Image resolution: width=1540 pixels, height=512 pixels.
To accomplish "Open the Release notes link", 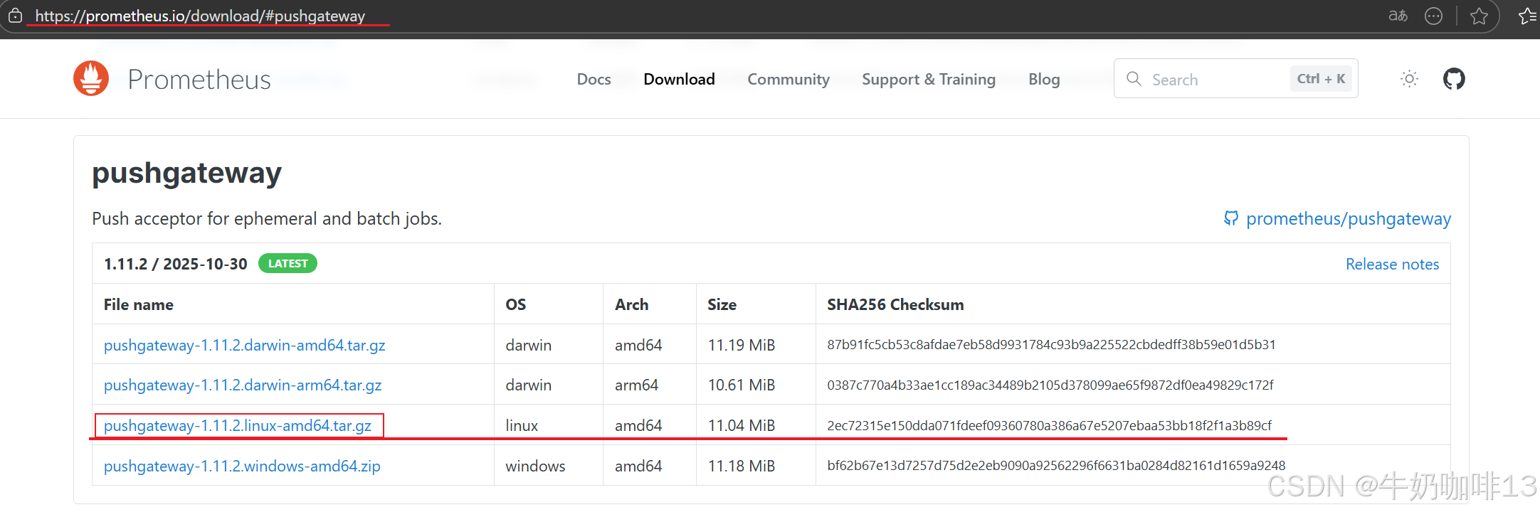I will pos(1392,264).
